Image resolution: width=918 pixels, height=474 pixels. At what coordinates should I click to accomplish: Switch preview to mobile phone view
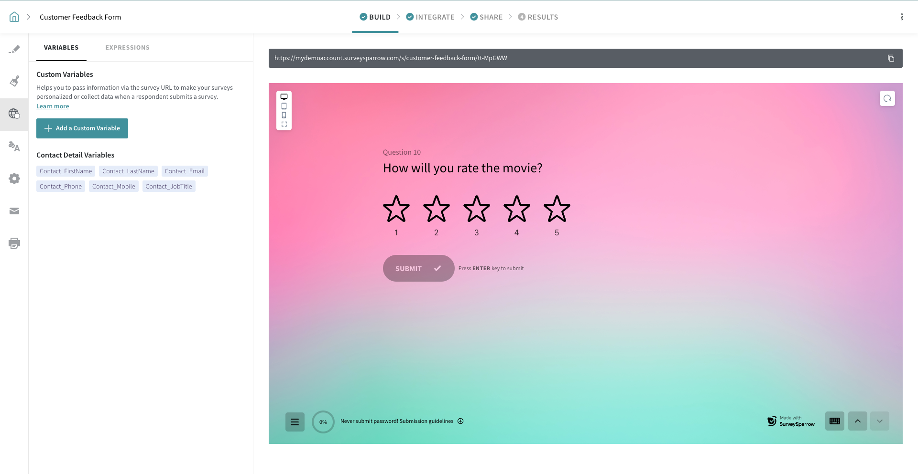[x=284, y=115]
